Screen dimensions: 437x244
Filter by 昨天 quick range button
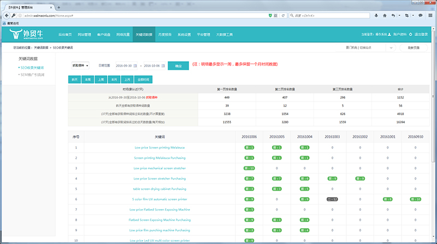tap(74, 79)
